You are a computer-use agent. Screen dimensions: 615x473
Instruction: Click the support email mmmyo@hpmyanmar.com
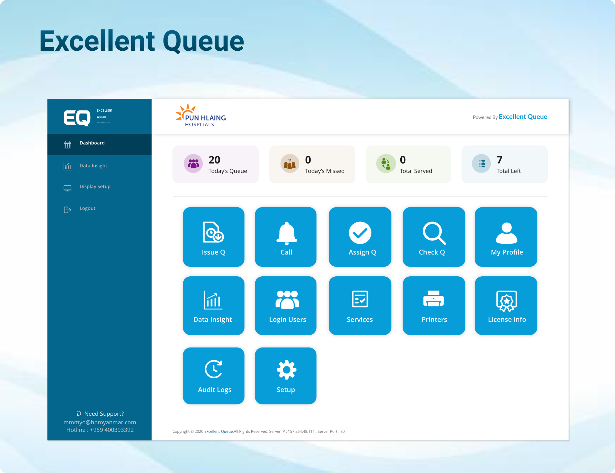coord(100,422)
